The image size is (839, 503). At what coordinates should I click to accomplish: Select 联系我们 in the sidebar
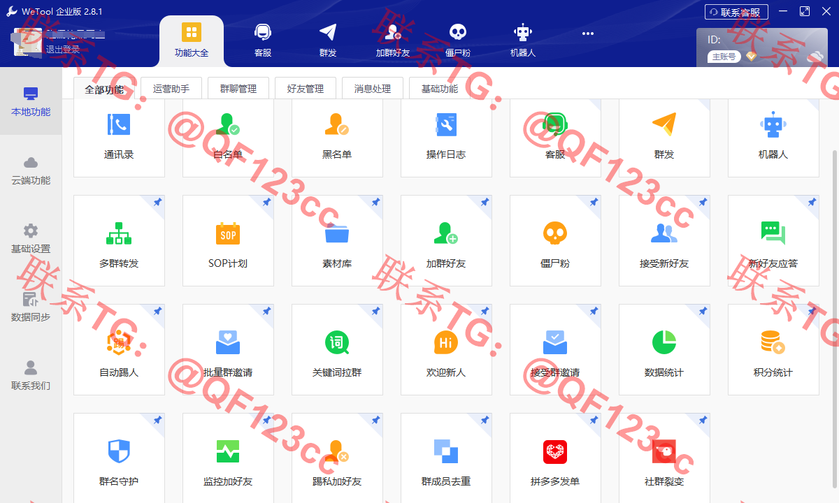coord(31,375)
